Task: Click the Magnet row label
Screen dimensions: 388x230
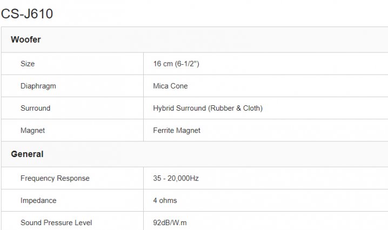Action: pos(32,130)
